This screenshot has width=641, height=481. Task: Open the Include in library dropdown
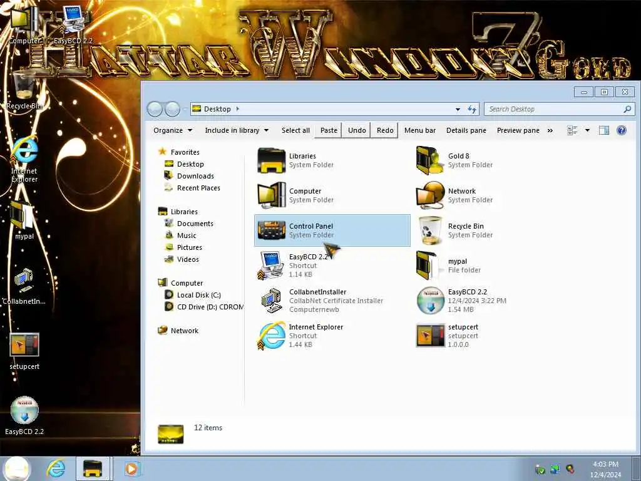(x=236, y=130)
